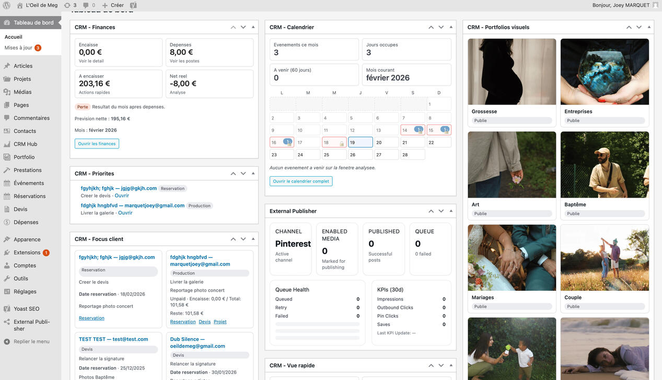662x380 pixels.
Task: Click the Extensions plugin icon in sidebar
Action: pyautogui.click(x=7, y=252)
